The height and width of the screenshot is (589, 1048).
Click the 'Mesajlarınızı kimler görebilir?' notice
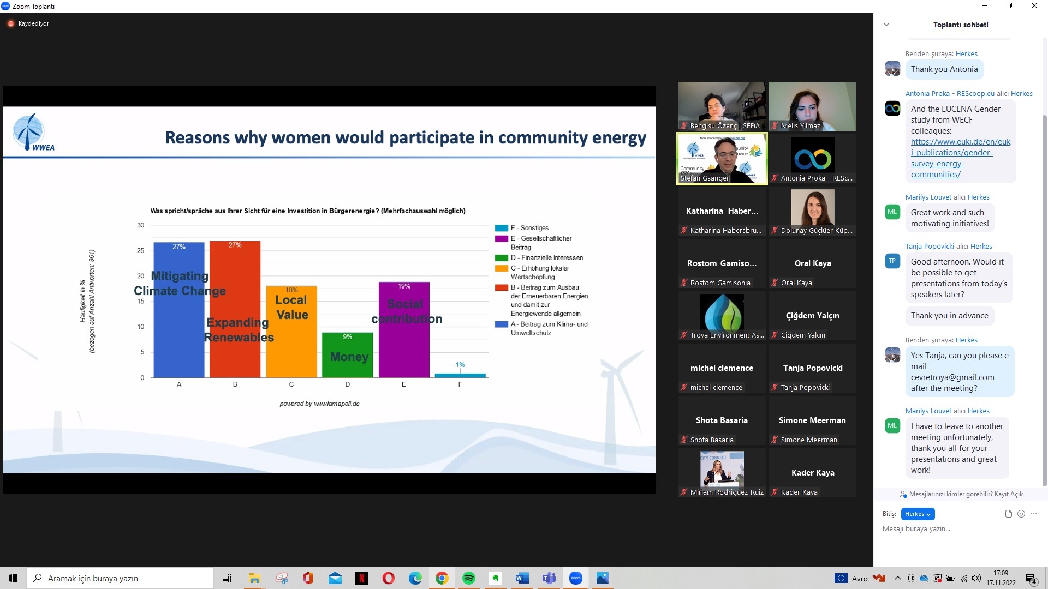pyautogui.click(x=961, y=494)
